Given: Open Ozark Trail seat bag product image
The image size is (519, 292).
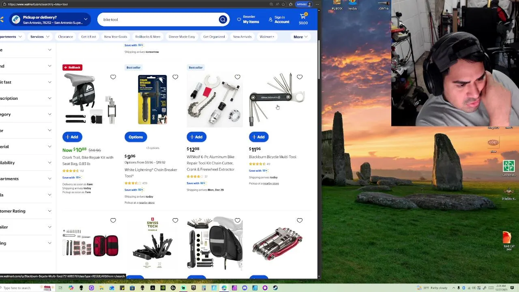Looking at the screenshot, I should click(90, 99).
